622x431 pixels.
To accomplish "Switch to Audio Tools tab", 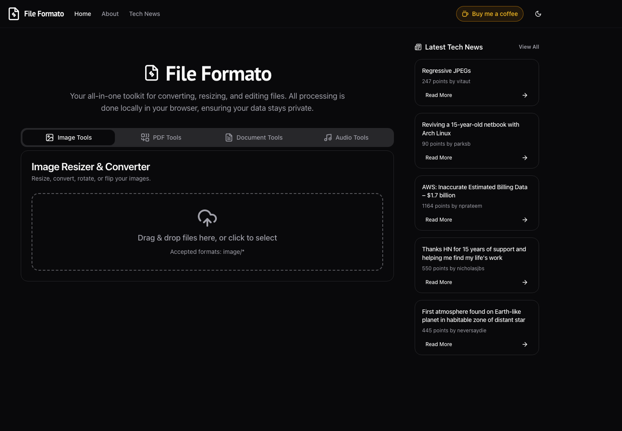I will [346, 137].
